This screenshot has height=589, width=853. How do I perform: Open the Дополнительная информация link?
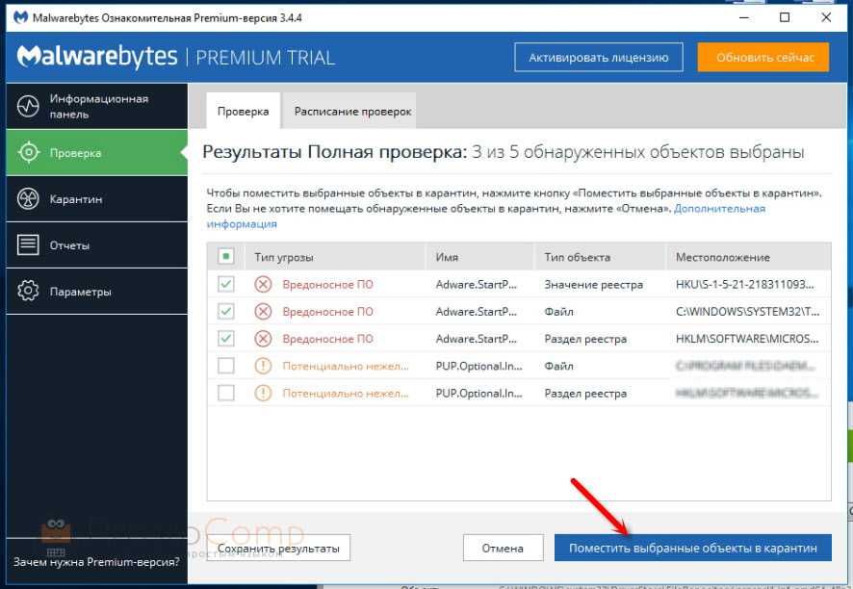click(x=719, y=208)
